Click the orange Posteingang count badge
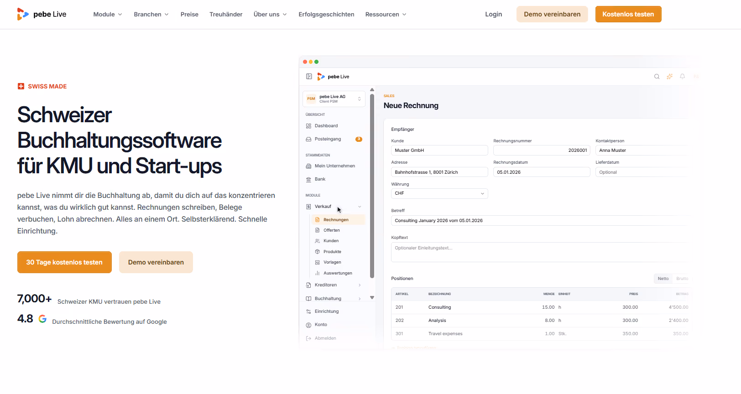The height and width of the screenshot is (394, 741). pos(359,139)
